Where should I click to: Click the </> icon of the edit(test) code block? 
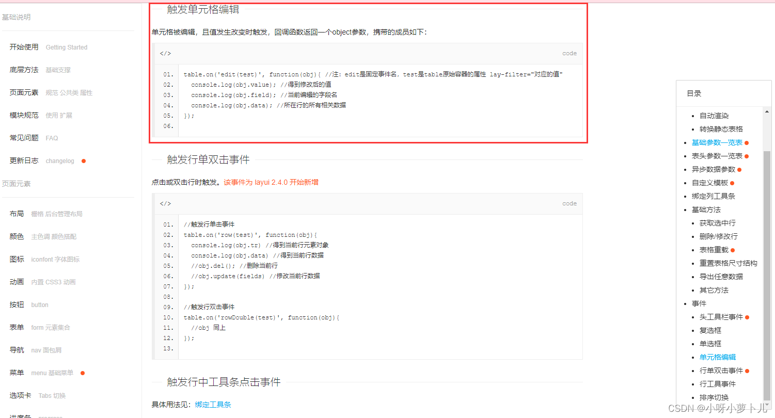click(165, 54)
